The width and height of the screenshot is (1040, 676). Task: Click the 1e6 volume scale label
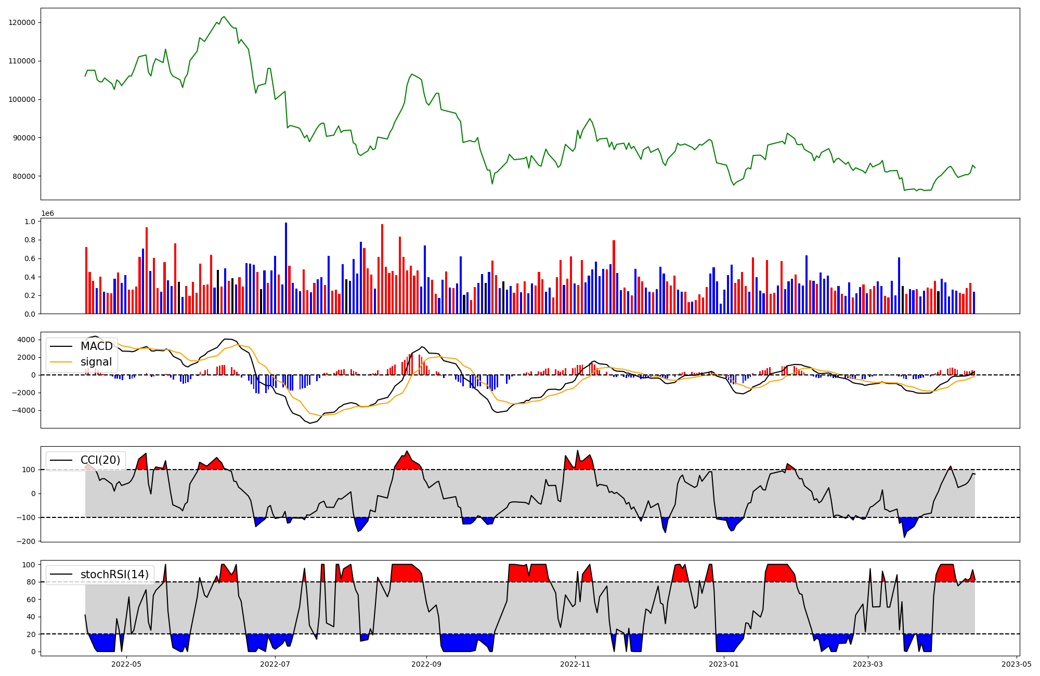(47, 214)
